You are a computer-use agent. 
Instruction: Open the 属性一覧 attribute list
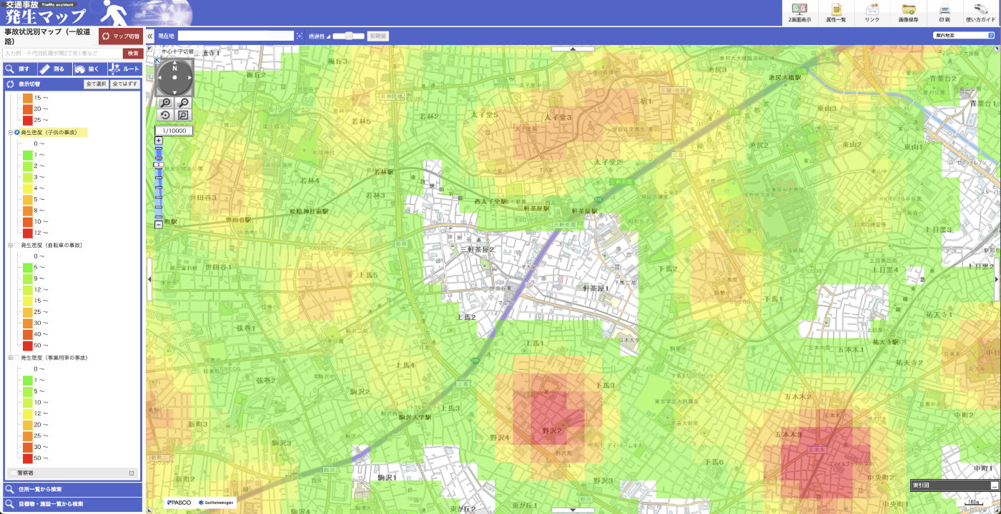coord(836,13)
